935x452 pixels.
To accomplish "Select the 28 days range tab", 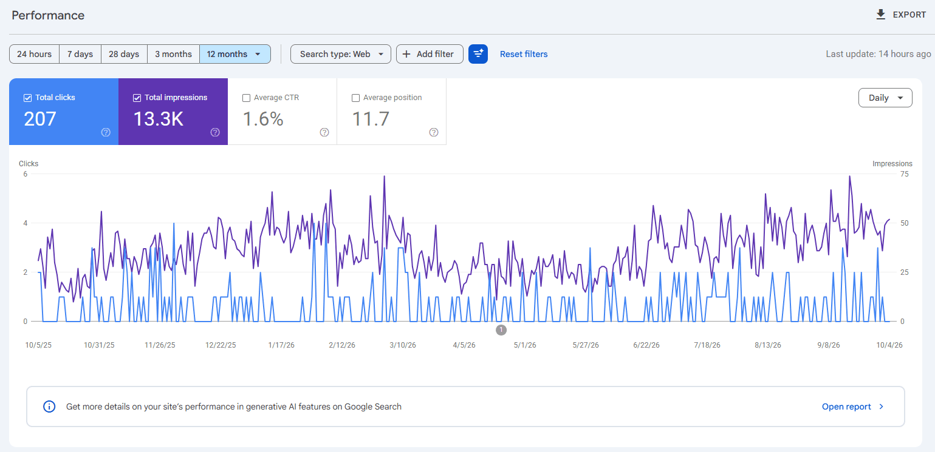I will pos(124,54).
